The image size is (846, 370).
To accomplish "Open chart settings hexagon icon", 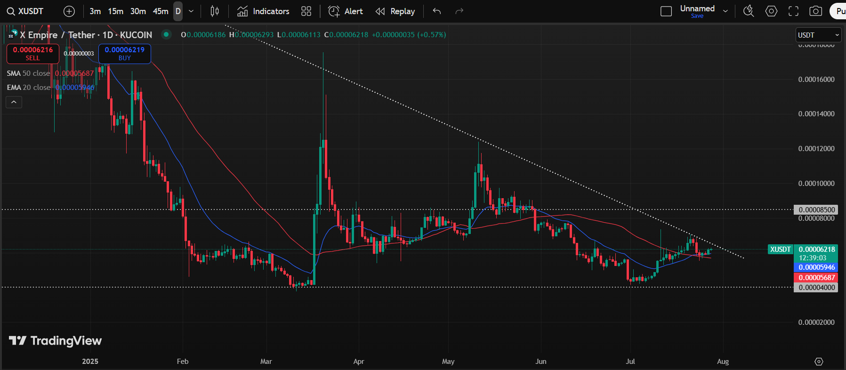I will [x=771, y=11].
